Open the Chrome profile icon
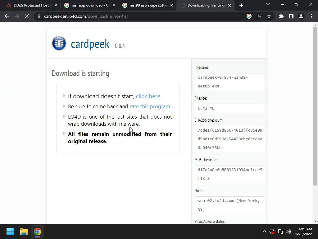 coord(301,16)
